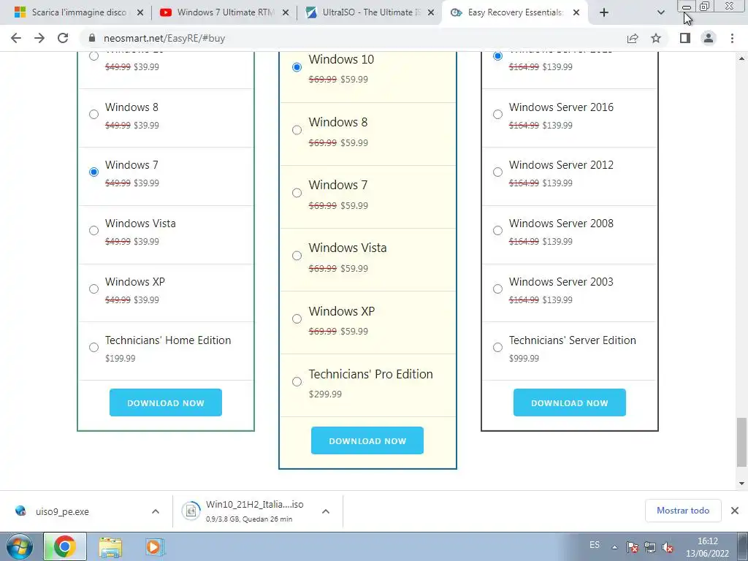
Task: Open Chrome from the taskbar
Action: click(65, 546)
